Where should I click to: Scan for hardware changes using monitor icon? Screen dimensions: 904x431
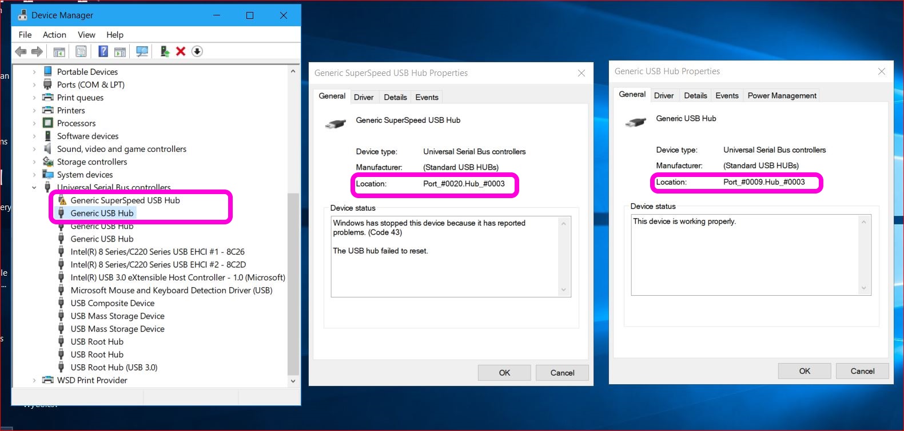(x=142, y=52)
